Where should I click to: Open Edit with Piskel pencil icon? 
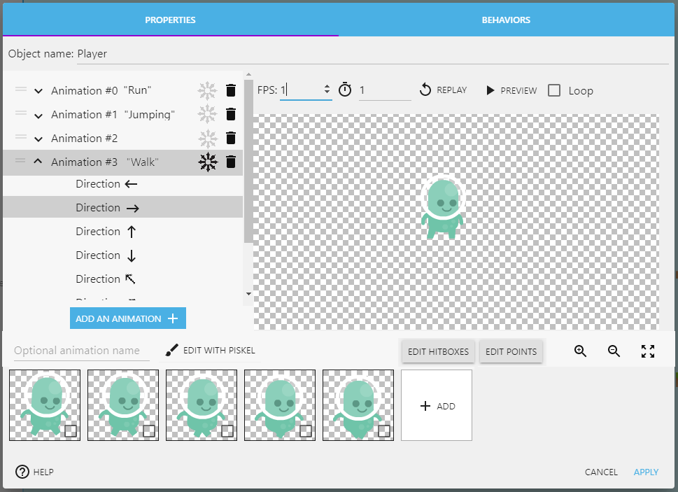[170, 349]
